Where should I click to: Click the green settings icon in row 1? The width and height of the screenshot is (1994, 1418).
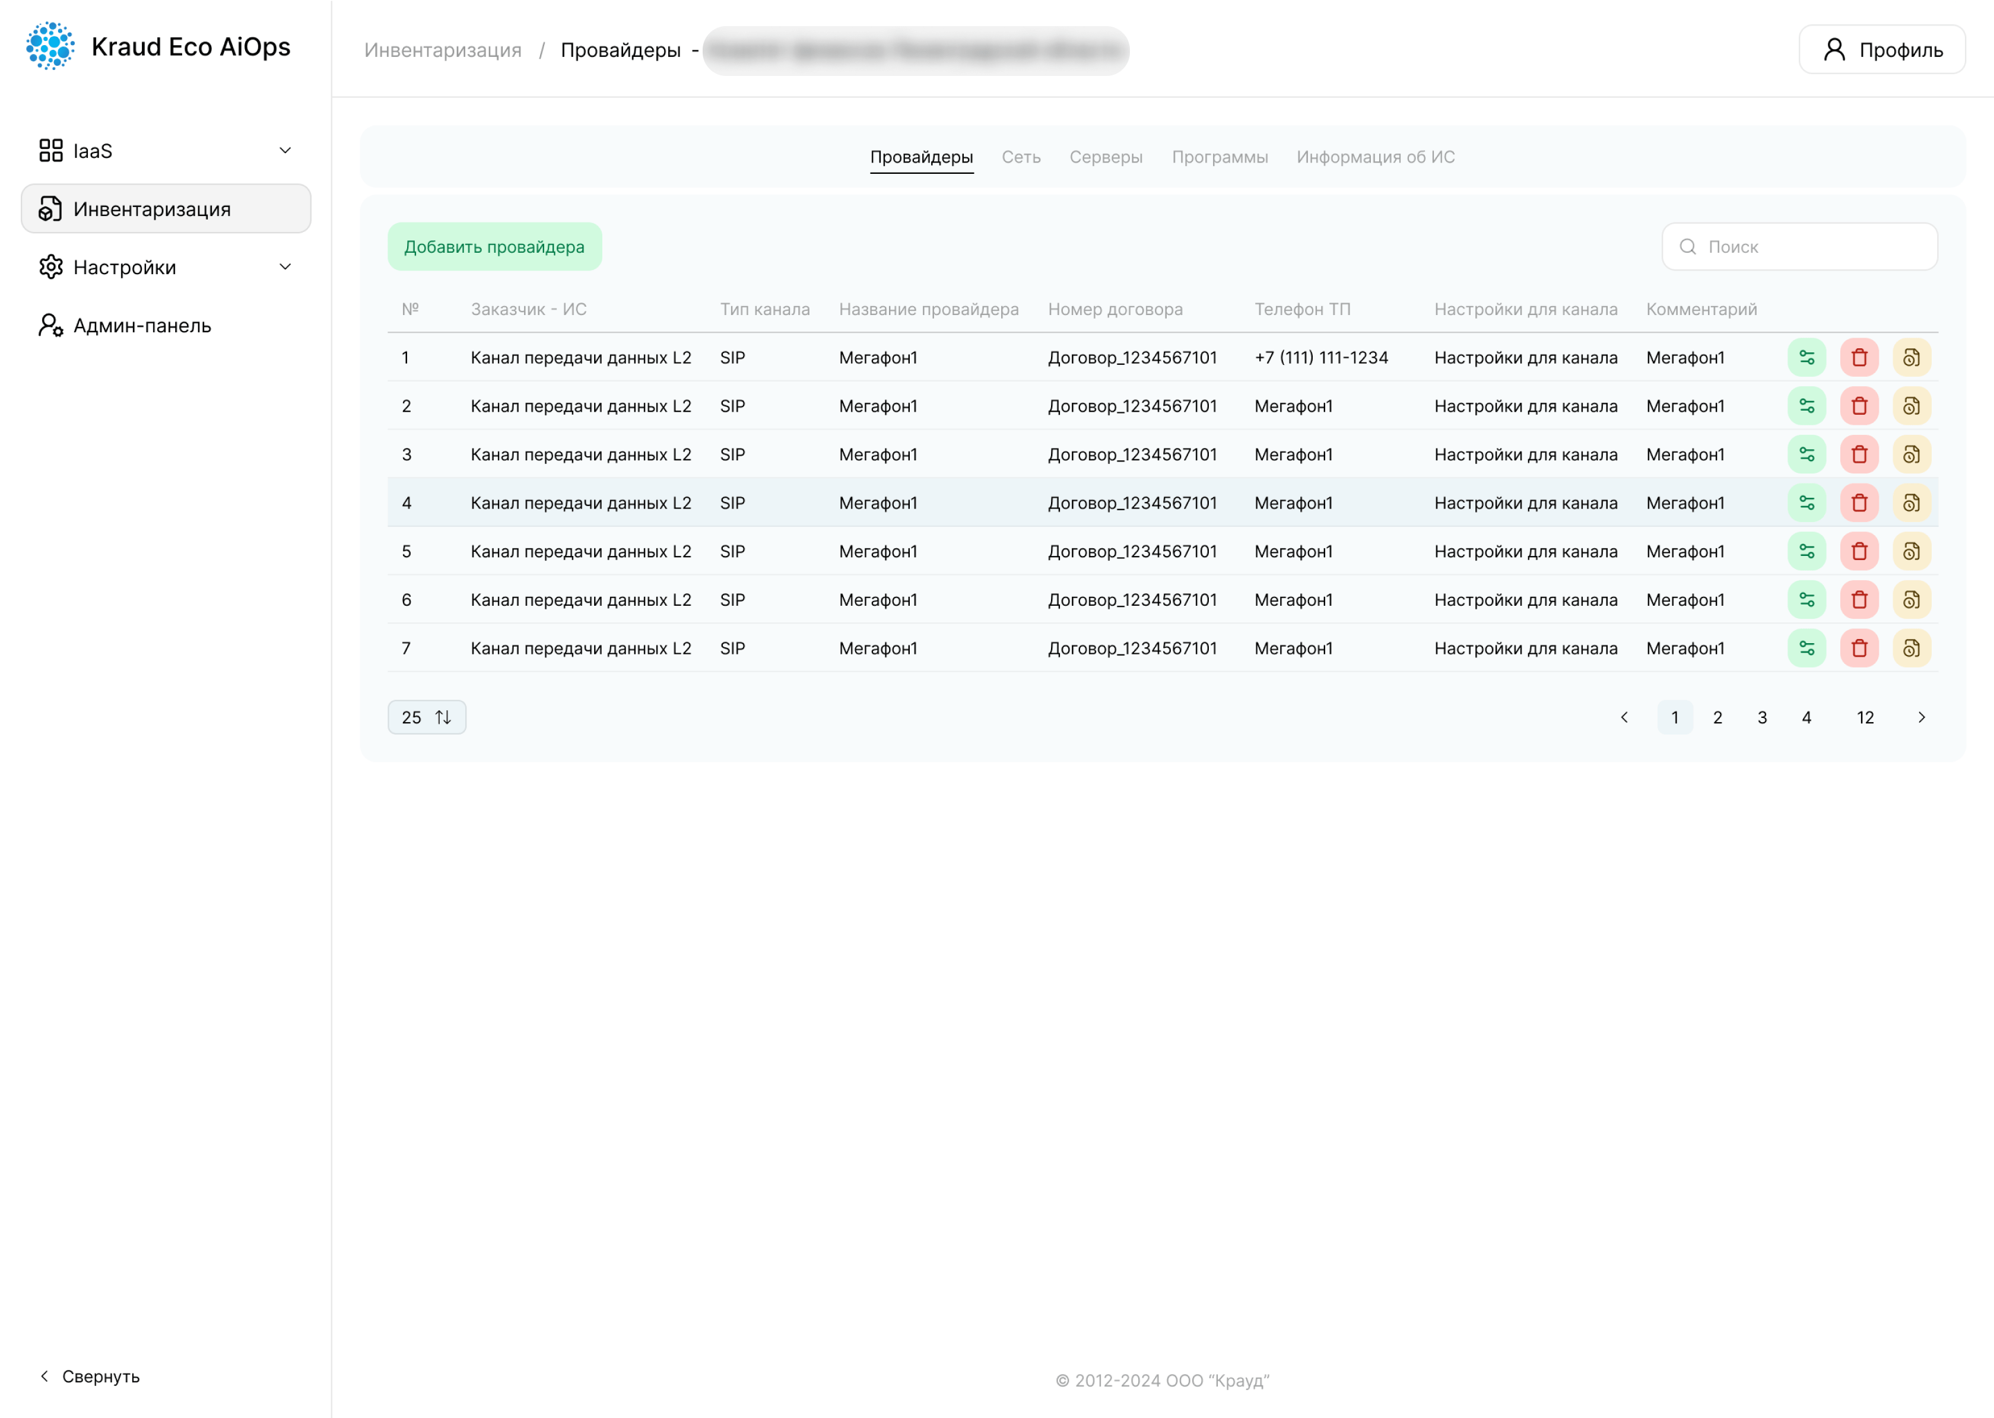point(1806,358)
